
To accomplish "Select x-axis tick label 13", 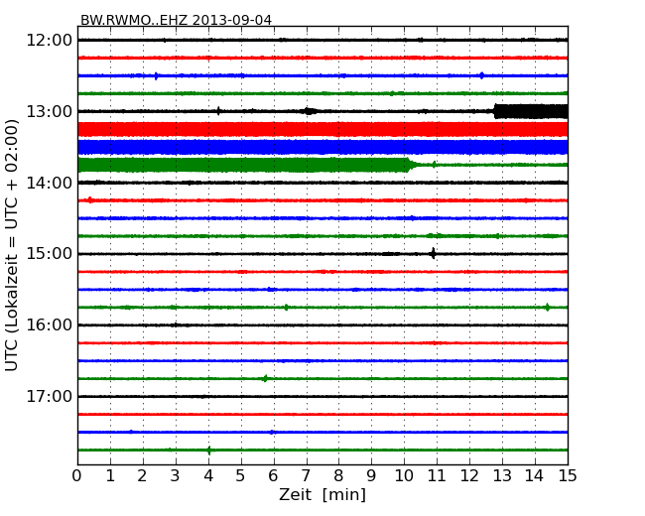I will coord(502,476).
